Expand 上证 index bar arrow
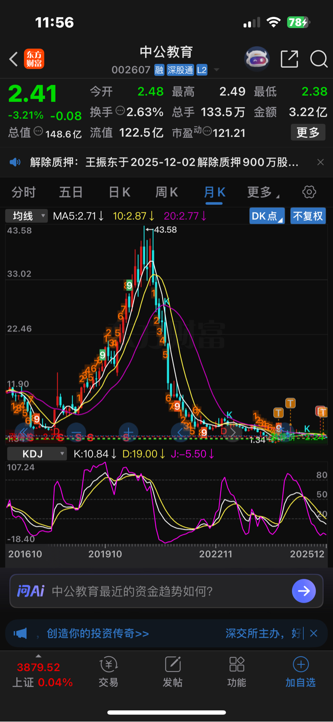Screen dimensions: 333x722 [x=39, y=656]
